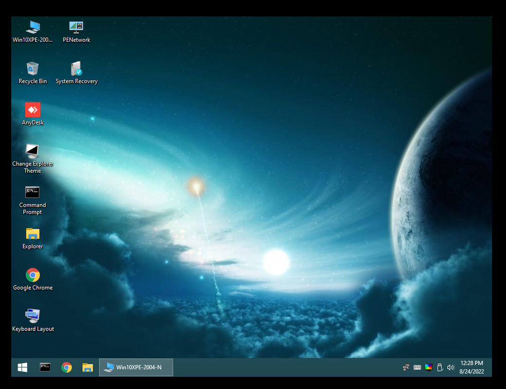
Task: Launch System Recovery from the desktop
Action: 76,73
